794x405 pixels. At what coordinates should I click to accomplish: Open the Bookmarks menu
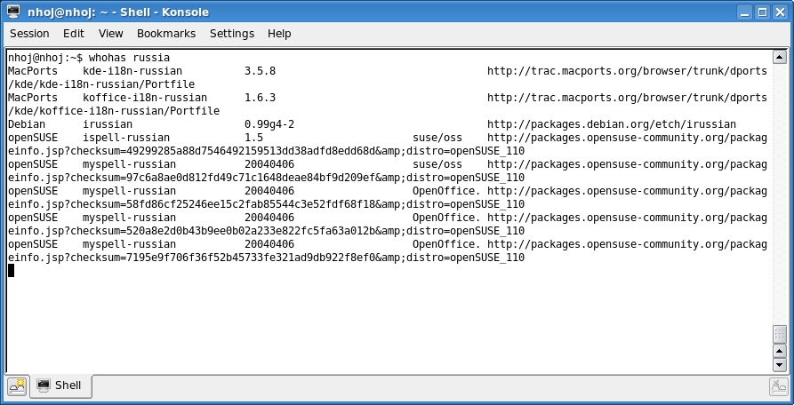click(x=166, y=34)
